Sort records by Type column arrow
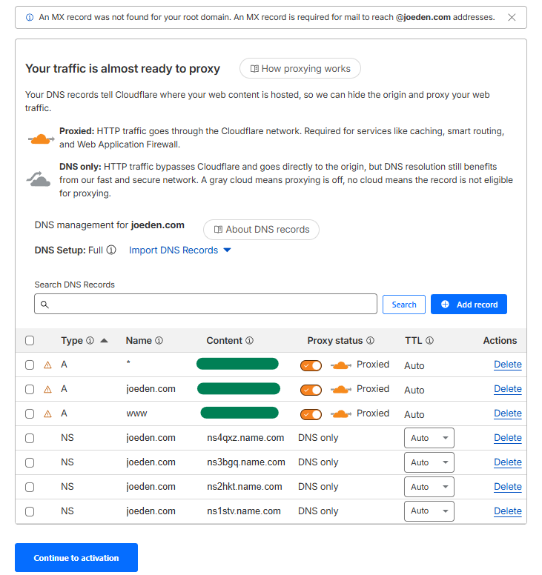 pos(104,341)
